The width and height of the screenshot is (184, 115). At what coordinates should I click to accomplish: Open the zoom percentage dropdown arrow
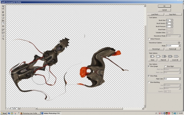(19, 109)
